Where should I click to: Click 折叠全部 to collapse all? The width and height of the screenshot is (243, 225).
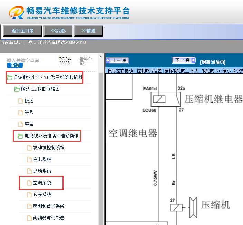pyautogui.click(x=86, y=61)
